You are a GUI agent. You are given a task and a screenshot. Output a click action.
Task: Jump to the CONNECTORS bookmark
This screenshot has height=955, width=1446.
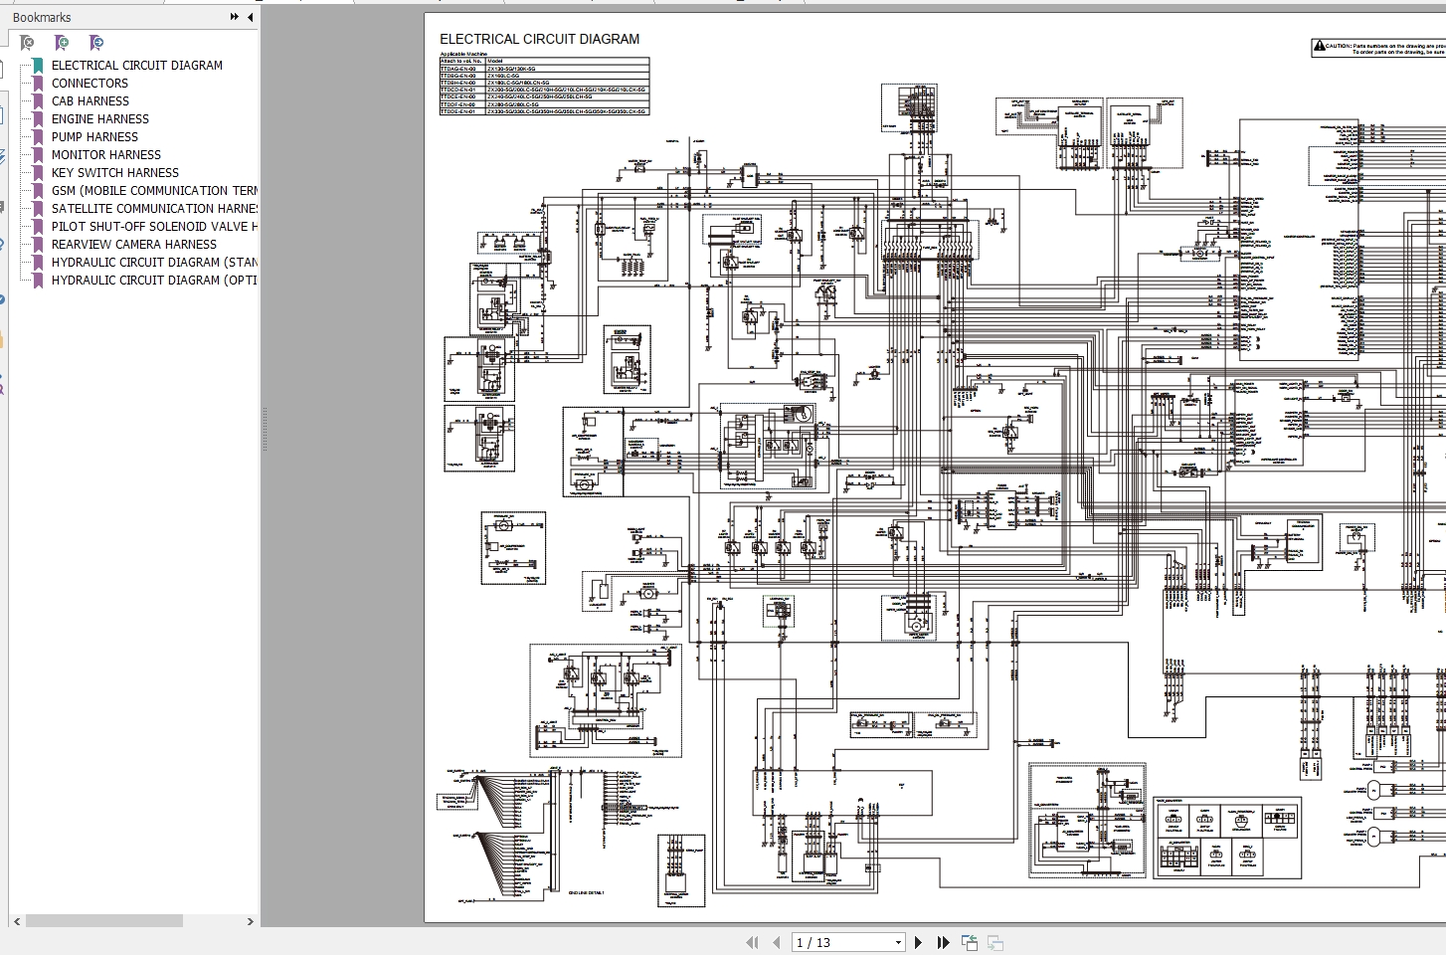click(90, 84)
